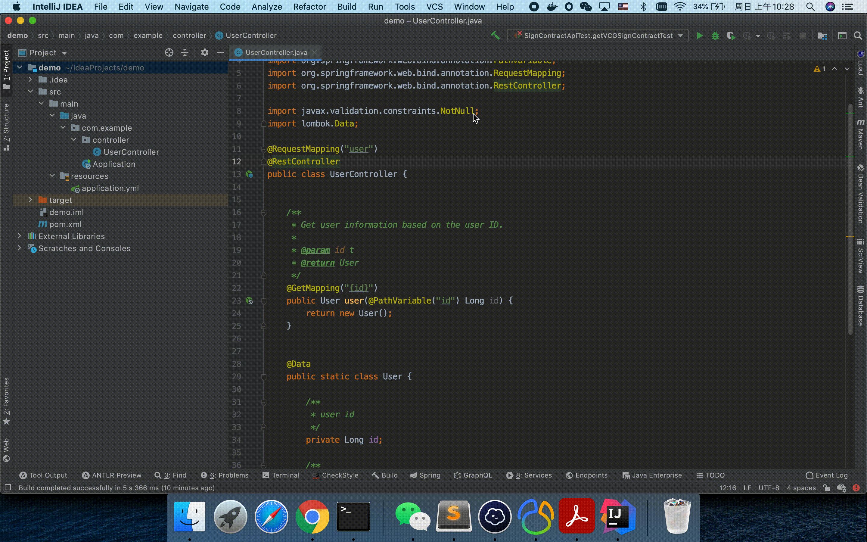867x542 pixels.
Task: Switch to the UserController.java tab
Action: pos(276,52)
